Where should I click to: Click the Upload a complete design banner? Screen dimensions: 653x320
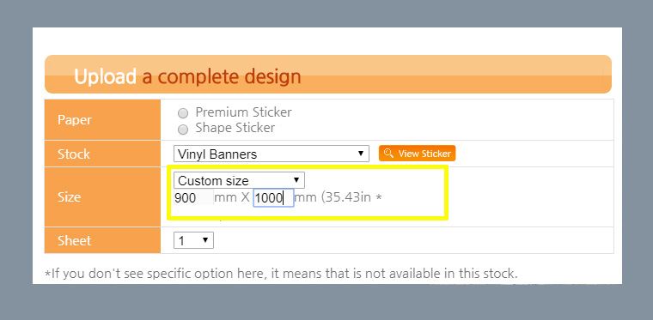pyautogui.click(x=327, y=74)
